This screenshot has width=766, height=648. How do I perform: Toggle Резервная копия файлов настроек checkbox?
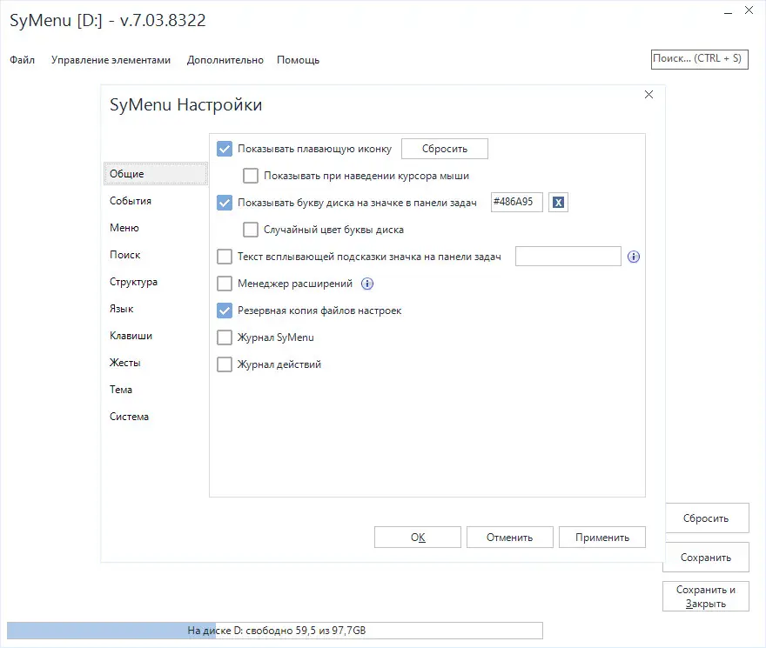point(225,311)
